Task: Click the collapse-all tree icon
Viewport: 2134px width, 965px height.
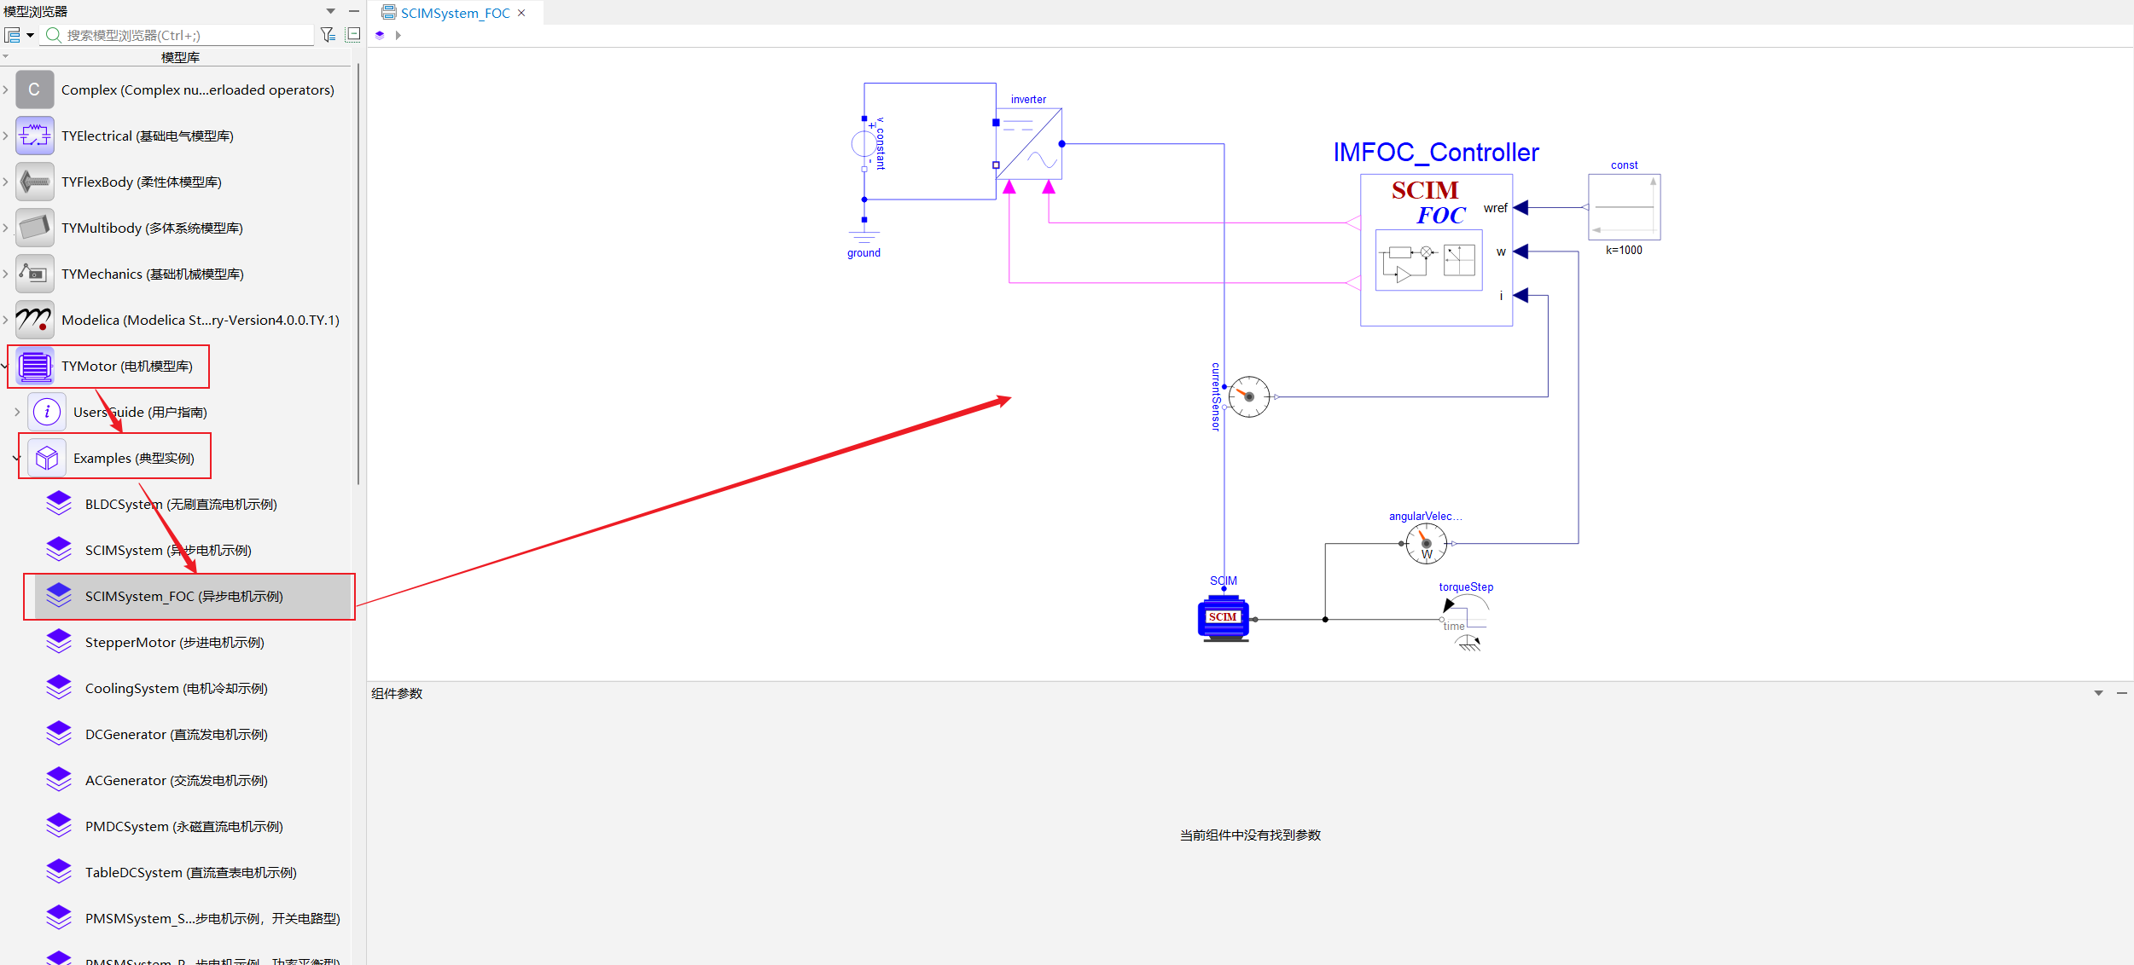Action: pyautogui.click(x=353, y=34)
